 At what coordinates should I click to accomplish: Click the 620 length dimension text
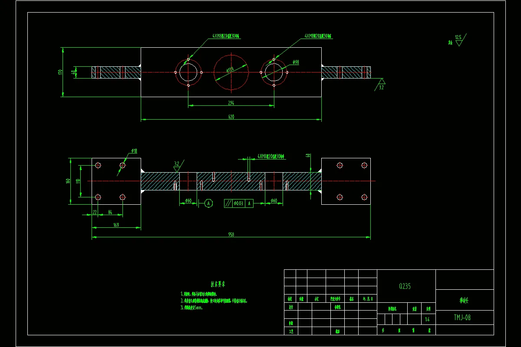coord(231,117)
